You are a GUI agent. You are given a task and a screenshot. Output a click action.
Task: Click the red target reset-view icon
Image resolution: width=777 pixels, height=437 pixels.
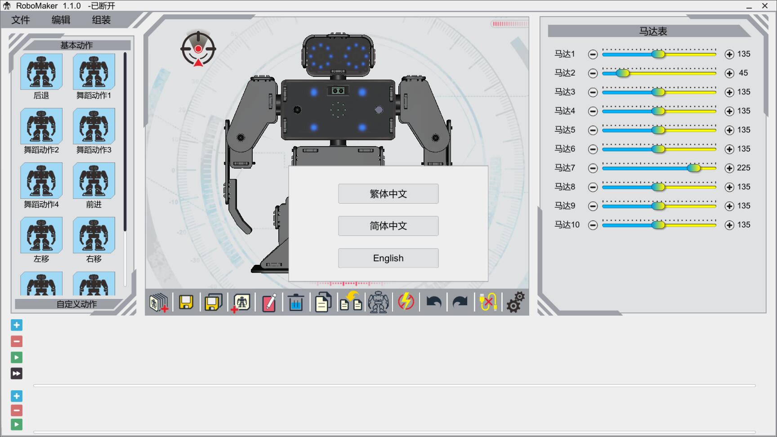198,49
